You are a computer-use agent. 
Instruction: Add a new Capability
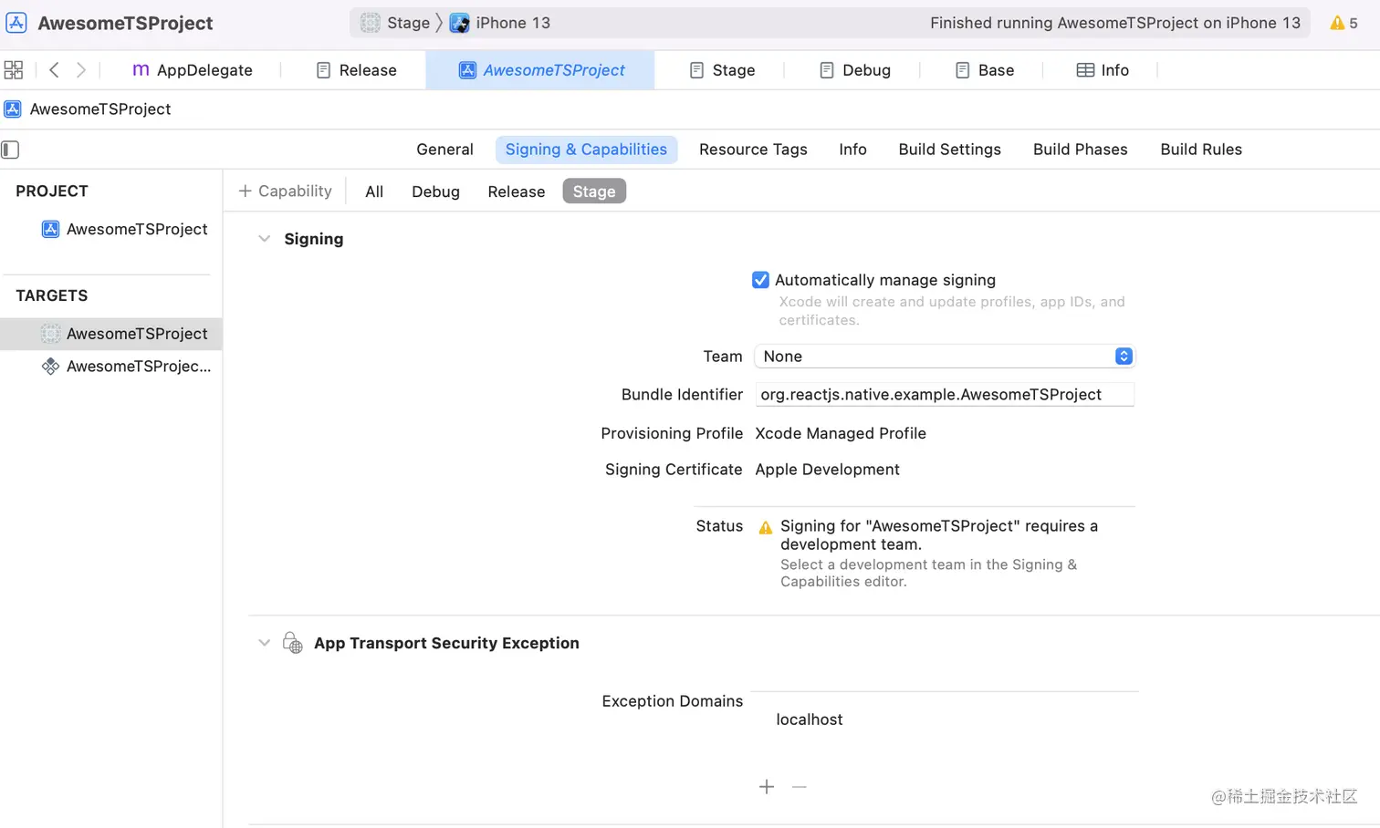[x=285, y=191]
